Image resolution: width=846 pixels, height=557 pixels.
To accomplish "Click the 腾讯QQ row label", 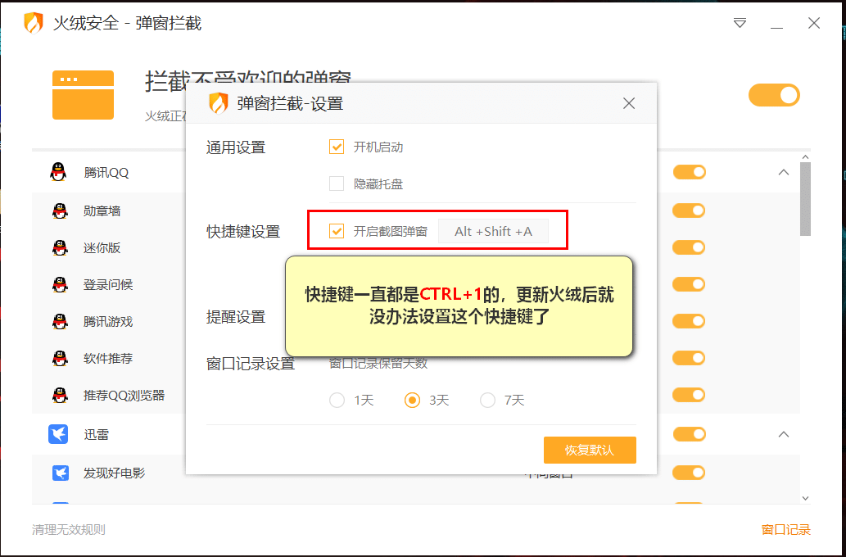I will (x=106, y=173).
